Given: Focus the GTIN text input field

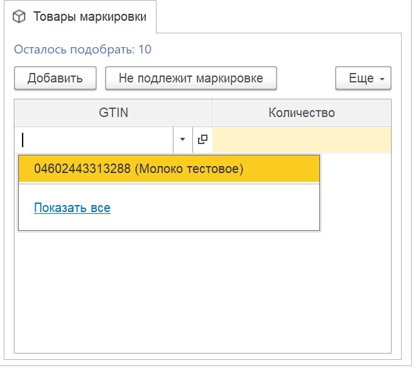Looking at the screenshot, I should click(94, 140).
